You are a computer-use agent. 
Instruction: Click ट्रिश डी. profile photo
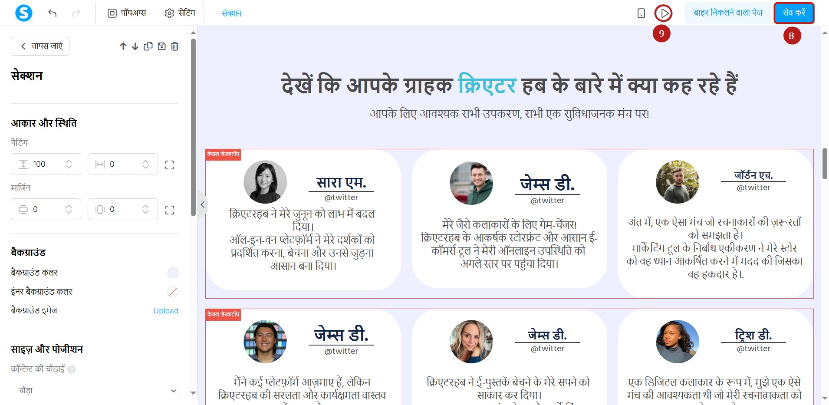click(678, 342)
